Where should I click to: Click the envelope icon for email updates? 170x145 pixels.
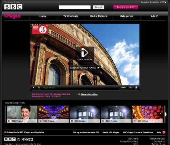tap(5, 132)
